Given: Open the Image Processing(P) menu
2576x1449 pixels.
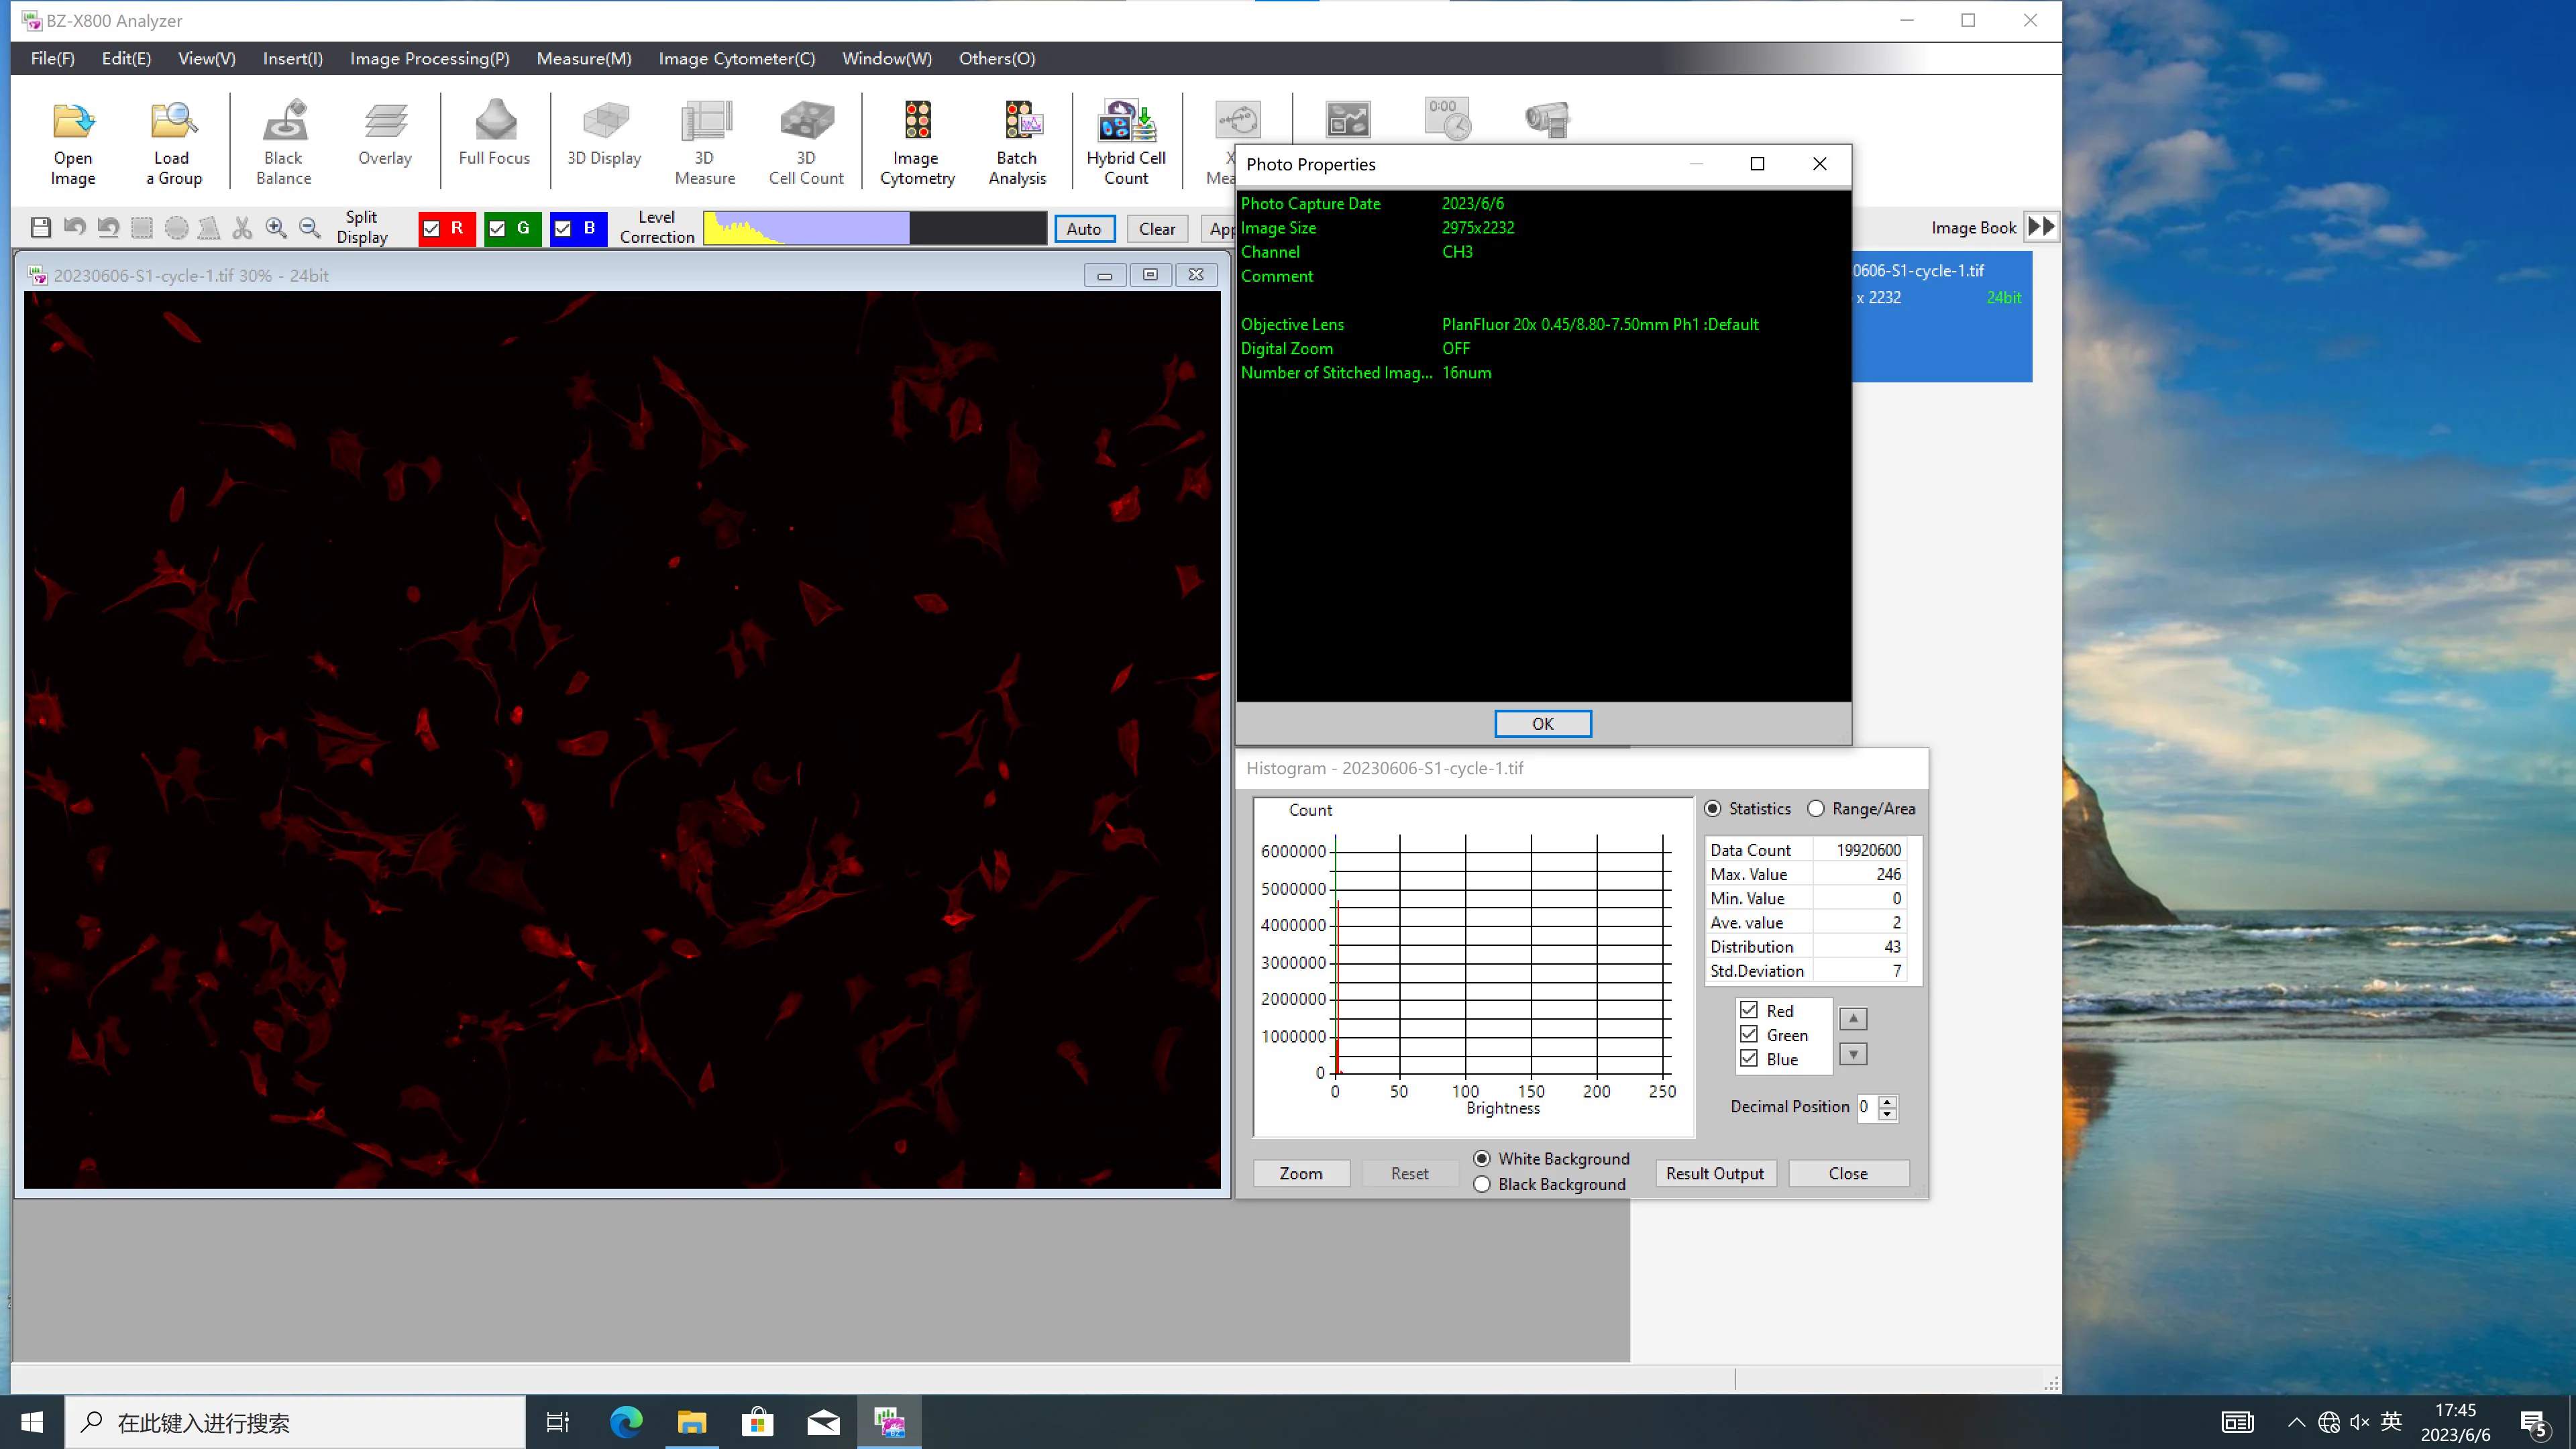Looking at the screenshot, I should (x=430, y=58).
